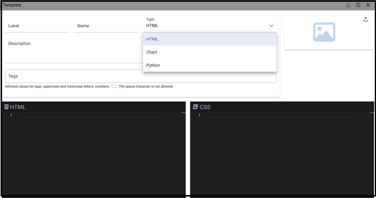This screenshot has width=376, height=198.
Task: Click the 'HTML' editor panel title
Action: (x=18, y=107)
